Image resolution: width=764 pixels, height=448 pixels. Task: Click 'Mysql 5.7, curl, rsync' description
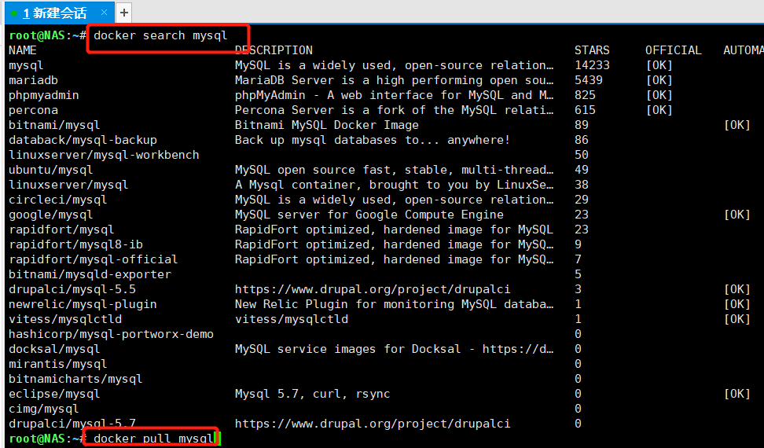pos(312,394)
